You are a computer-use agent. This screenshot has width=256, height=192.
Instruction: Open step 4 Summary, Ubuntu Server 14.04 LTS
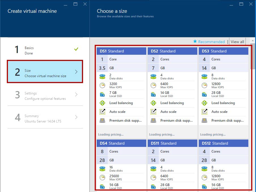[45, 117]
